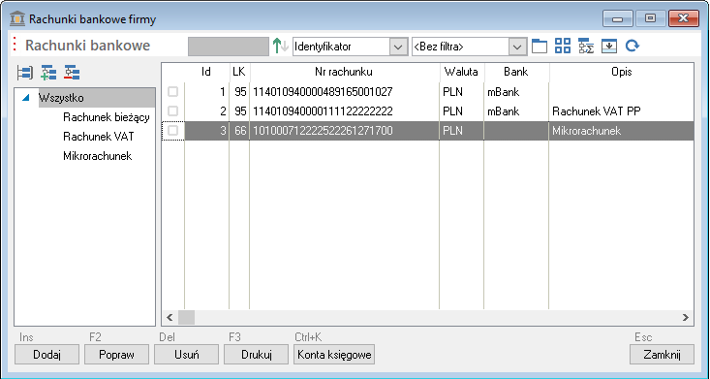Select Rachunek VAT tree item
Screen dimensions: 710x379
99,137
